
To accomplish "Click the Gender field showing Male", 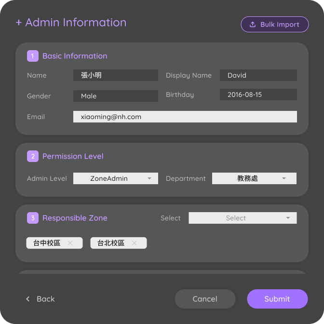I will coord(116,96).
